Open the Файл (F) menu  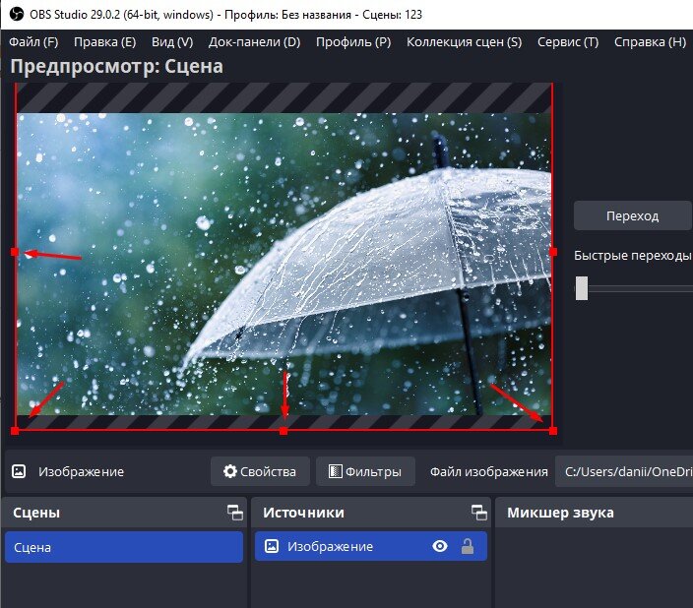[33, 42]
